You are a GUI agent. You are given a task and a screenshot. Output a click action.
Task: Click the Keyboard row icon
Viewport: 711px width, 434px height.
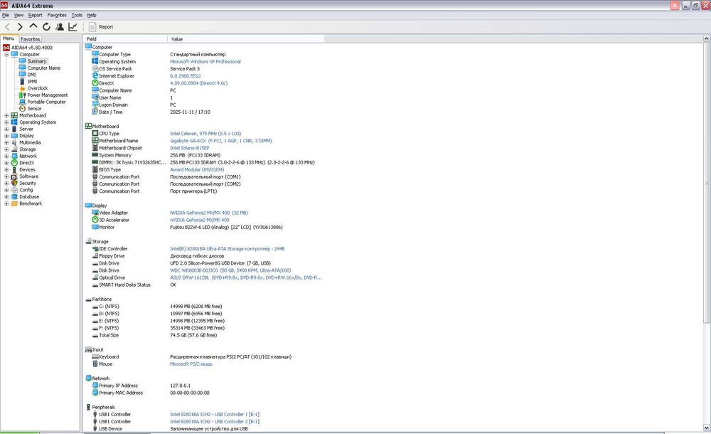pos(95,357)
